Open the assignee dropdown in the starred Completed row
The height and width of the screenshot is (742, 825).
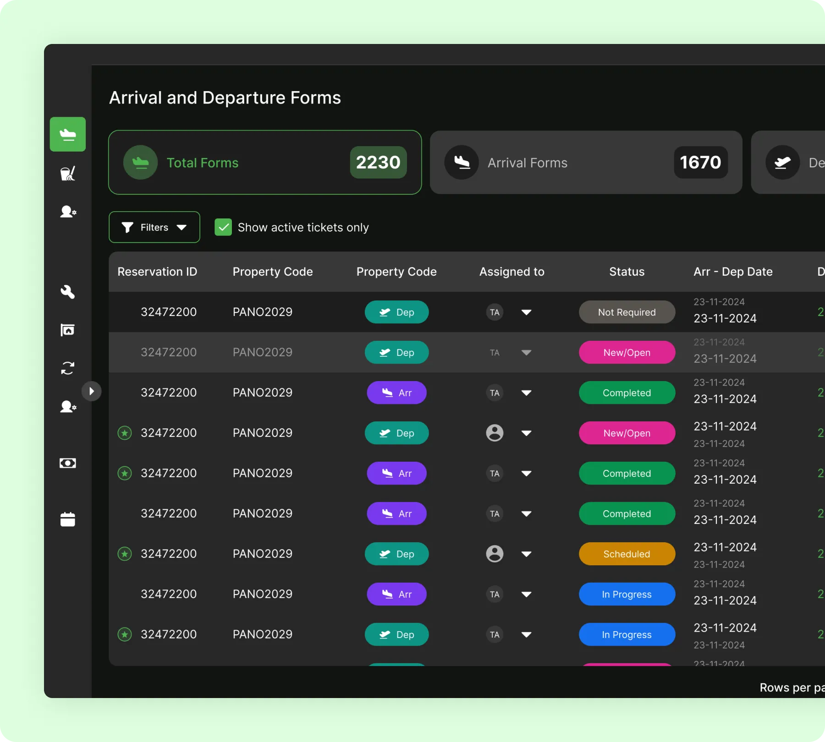[527, 474]
